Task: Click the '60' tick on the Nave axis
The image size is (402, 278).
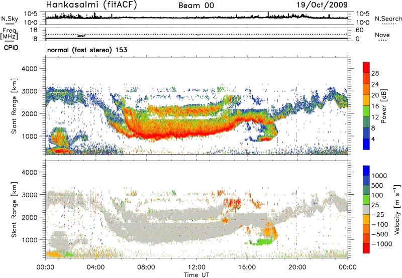Action: tap(359, 30)
